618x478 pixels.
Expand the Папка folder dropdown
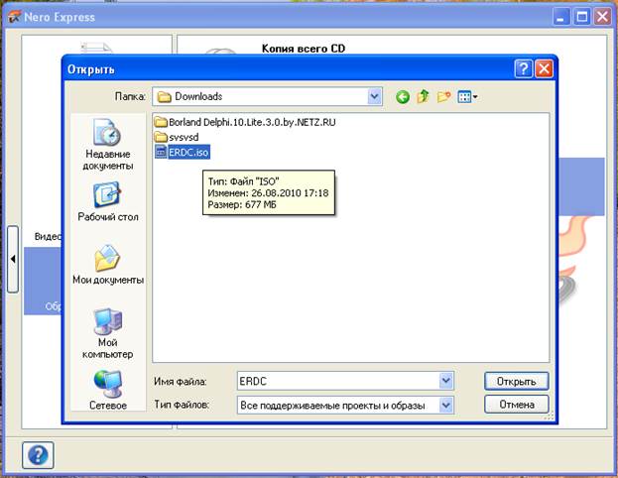375,96
